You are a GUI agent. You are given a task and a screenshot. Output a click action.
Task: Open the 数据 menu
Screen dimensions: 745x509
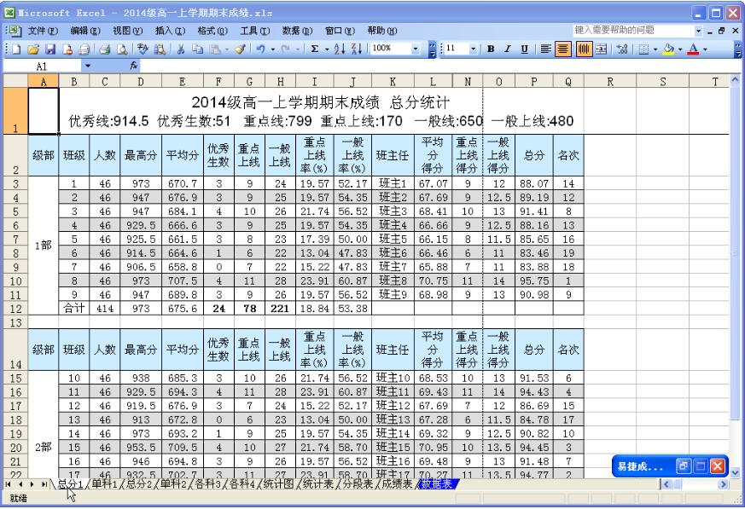pyautogui.click(x=297, y=31)
